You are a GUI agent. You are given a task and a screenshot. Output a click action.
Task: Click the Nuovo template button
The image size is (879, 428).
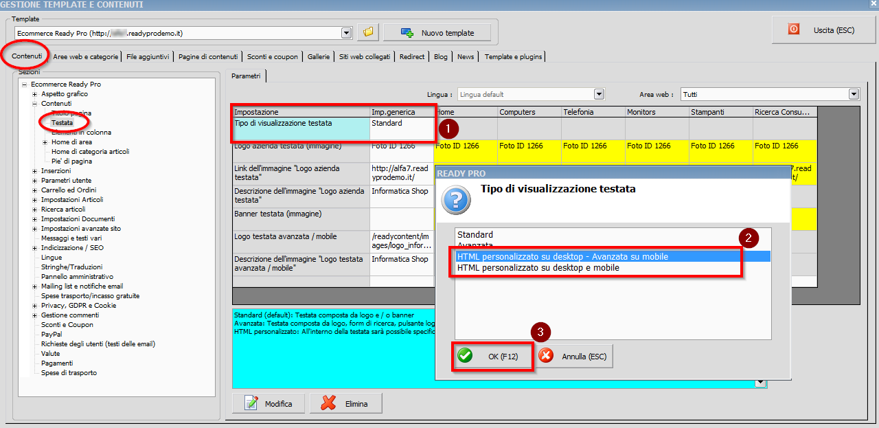coord(437,32)
